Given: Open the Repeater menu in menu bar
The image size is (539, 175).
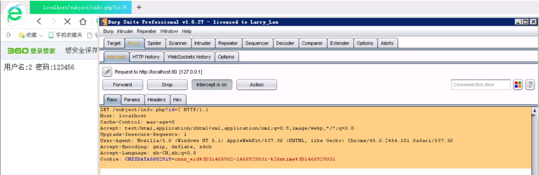Looking at the screenshot, I should coord(147,31).
